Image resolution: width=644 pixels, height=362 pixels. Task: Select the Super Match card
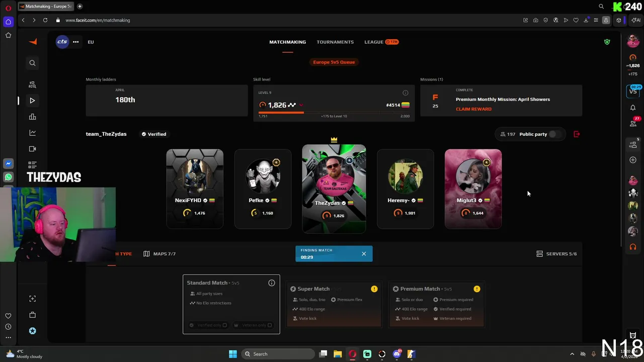(x=334, y=304)
